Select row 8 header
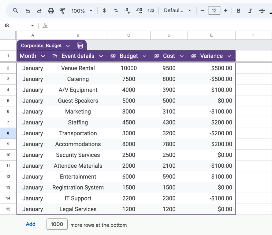The image size is (272, 235). click(x=8, y=133)
